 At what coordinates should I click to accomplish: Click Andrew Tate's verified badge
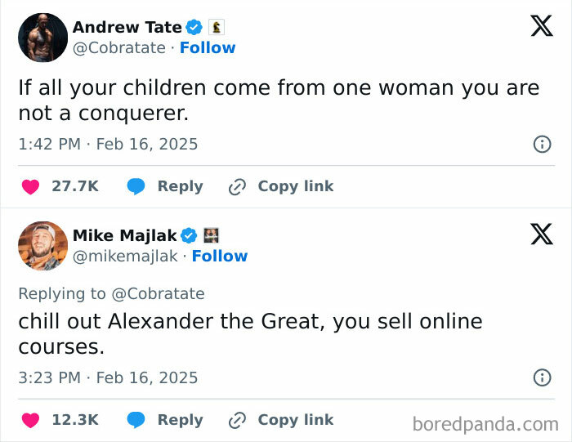click(x=194, y=27)
